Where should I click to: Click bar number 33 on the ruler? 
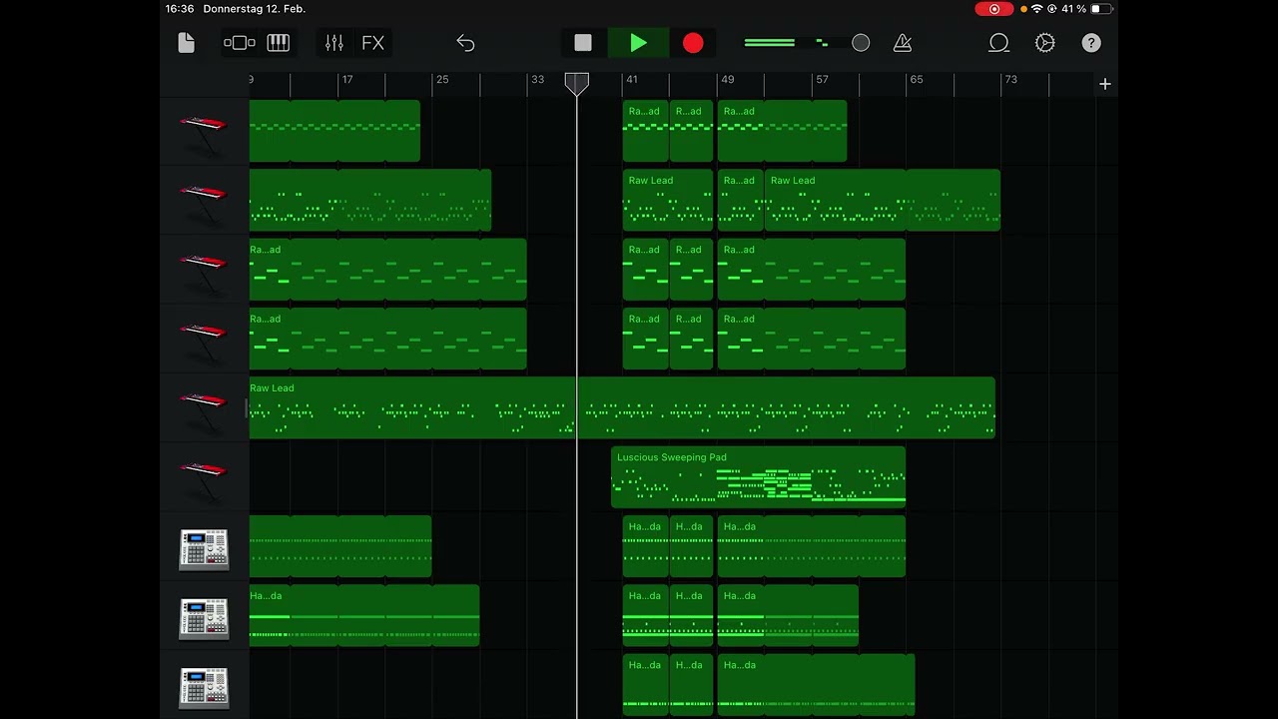click(x=537, y=80)
